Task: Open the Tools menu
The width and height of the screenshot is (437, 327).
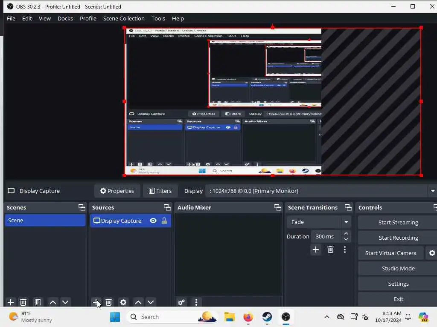Action: pos(158,18)
